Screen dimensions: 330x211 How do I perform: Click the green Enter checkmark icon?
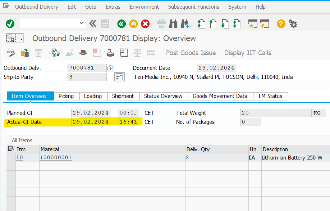point(10,24)
